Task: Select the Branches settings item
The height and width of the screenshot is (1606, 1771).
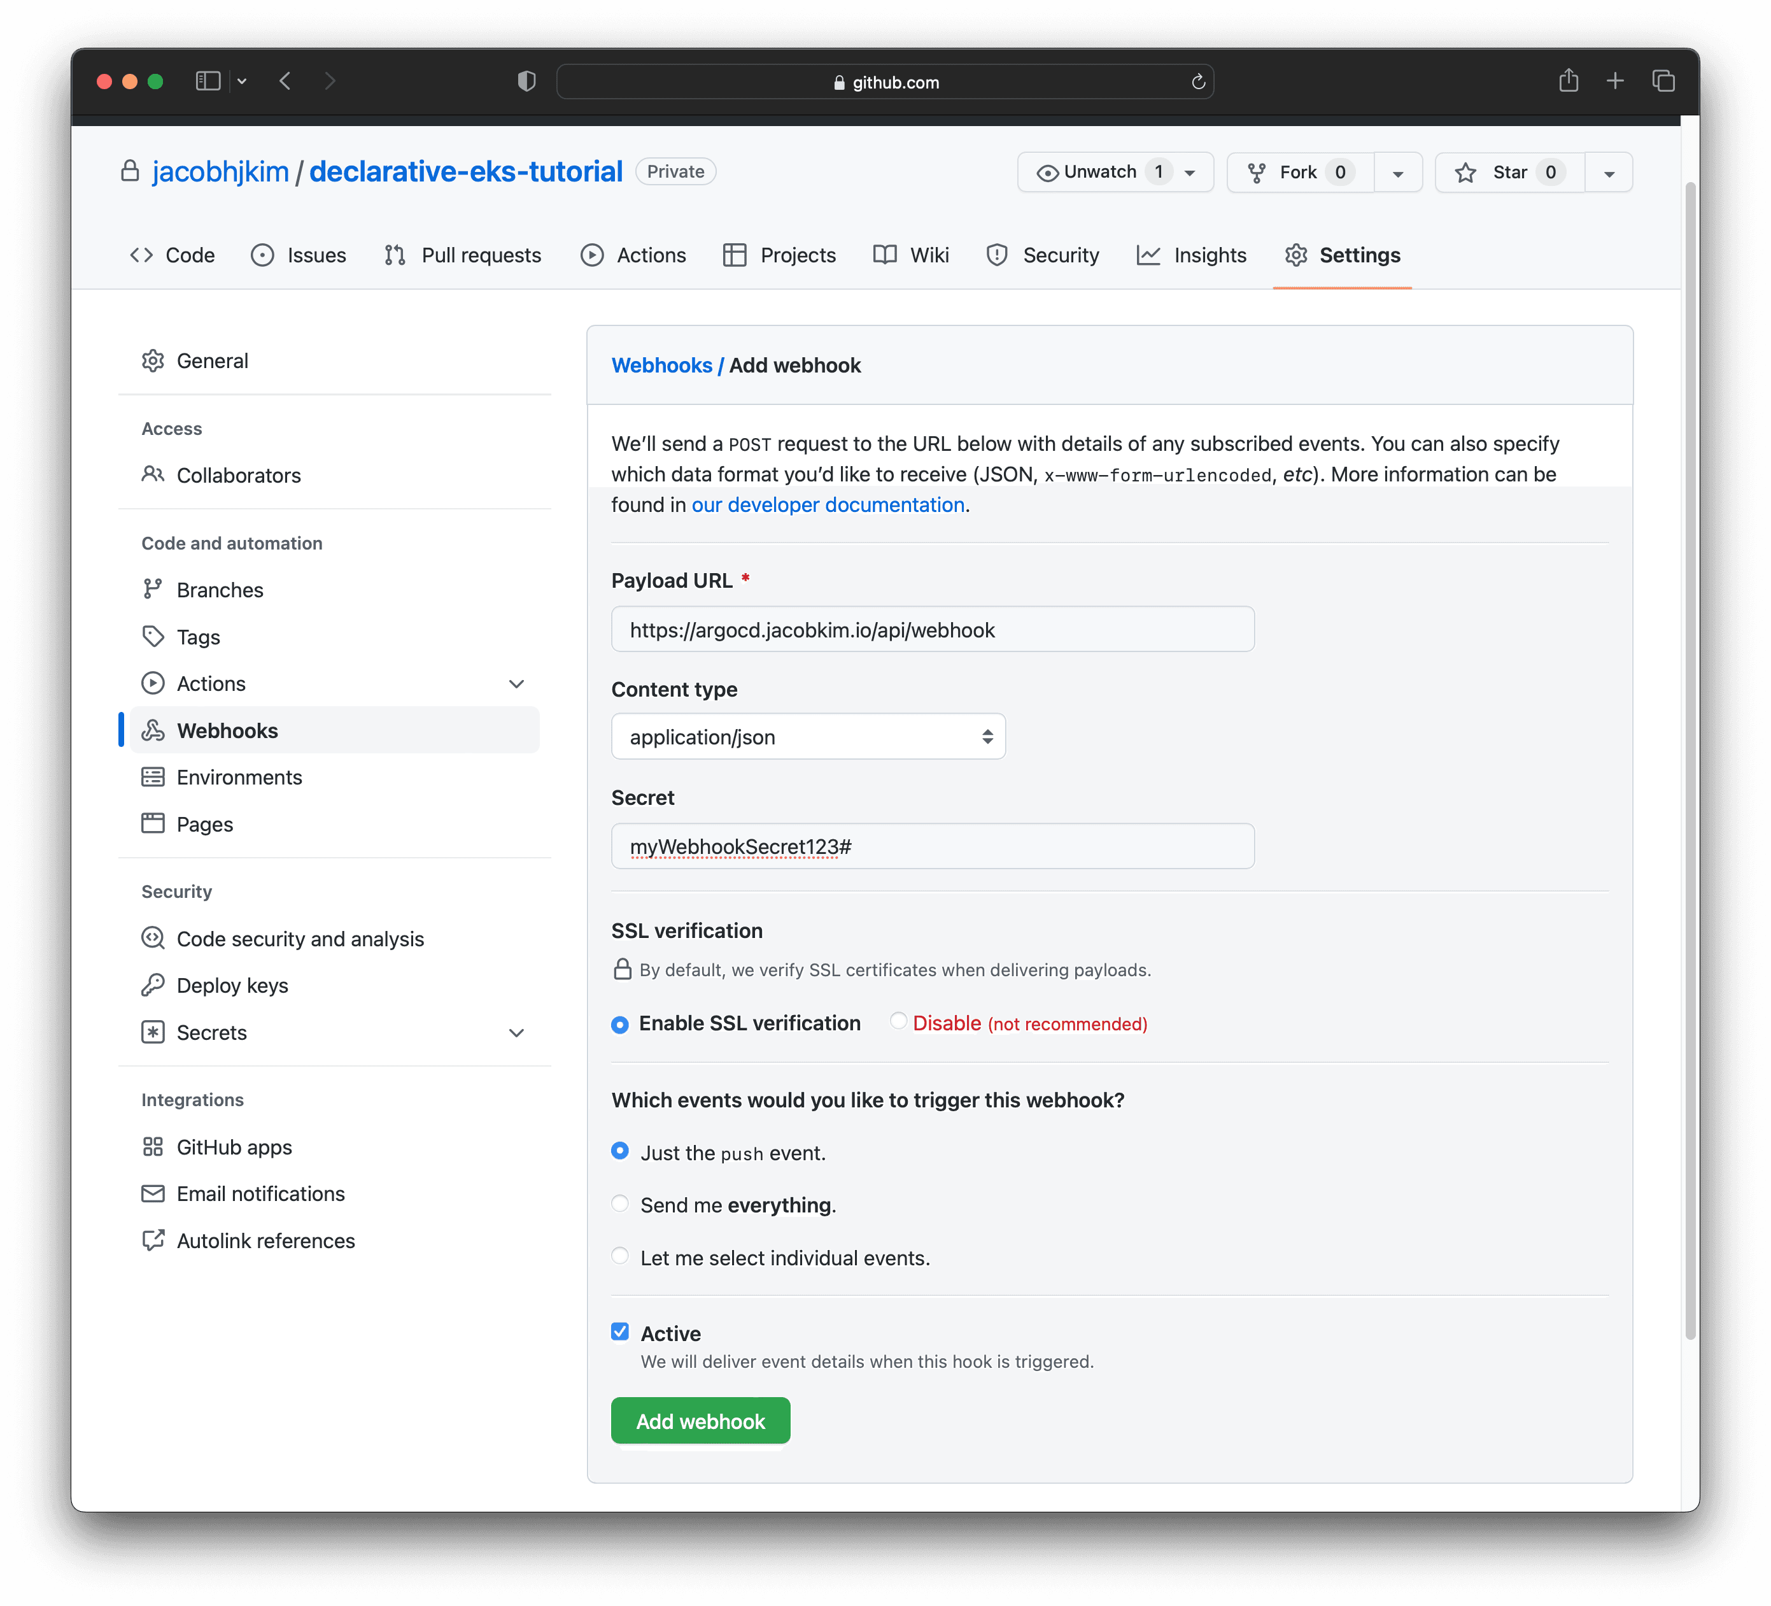Action: [x=220, y=590]
